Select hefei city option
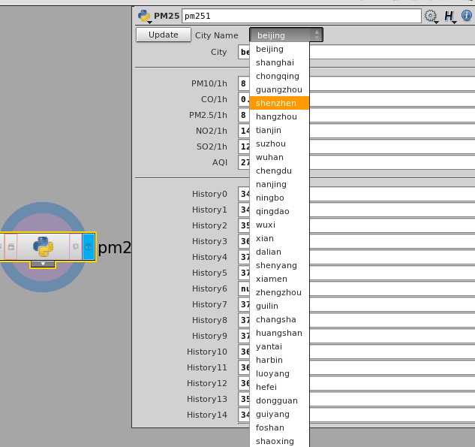 pos(279,387)
